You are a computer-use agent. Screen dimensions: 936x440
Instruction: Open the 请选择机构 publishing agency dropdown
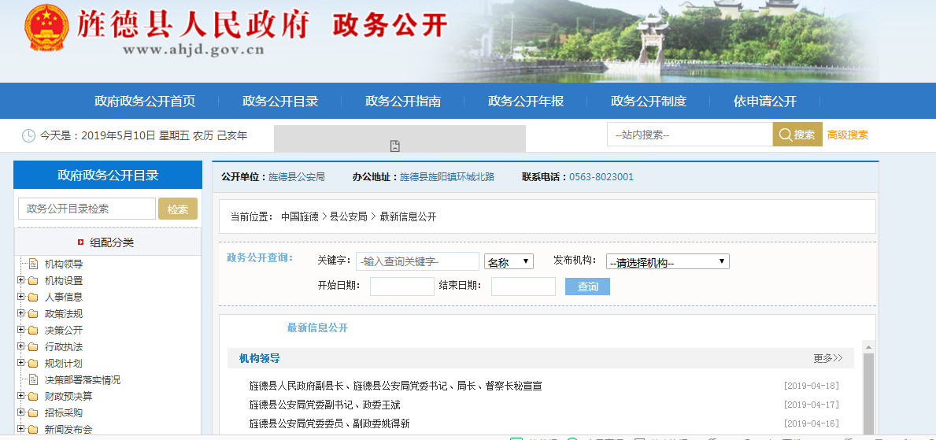click(x=668, y=262)
